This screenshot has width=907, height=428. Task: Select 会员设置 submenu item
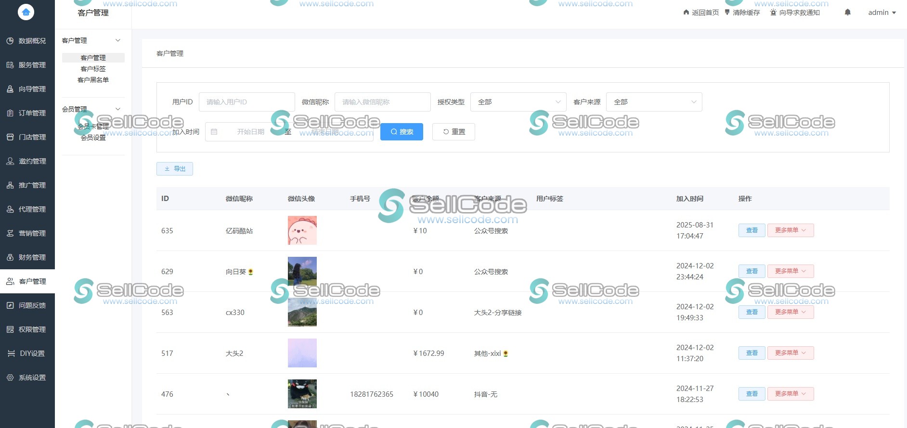(93, 138)
